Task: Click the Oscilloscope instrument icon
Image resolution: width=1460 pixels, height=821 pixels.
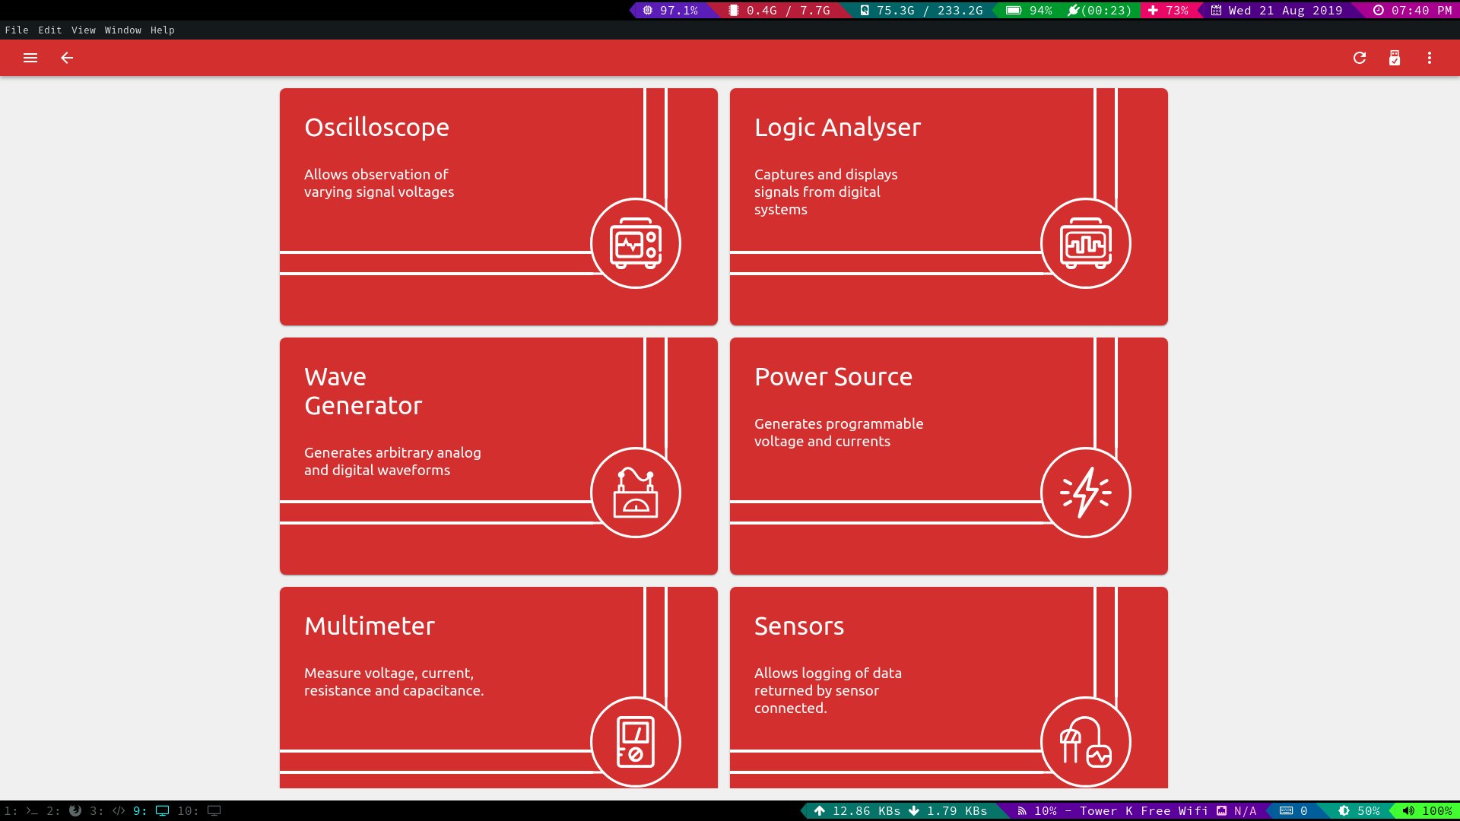Action: tap(636, 243)
